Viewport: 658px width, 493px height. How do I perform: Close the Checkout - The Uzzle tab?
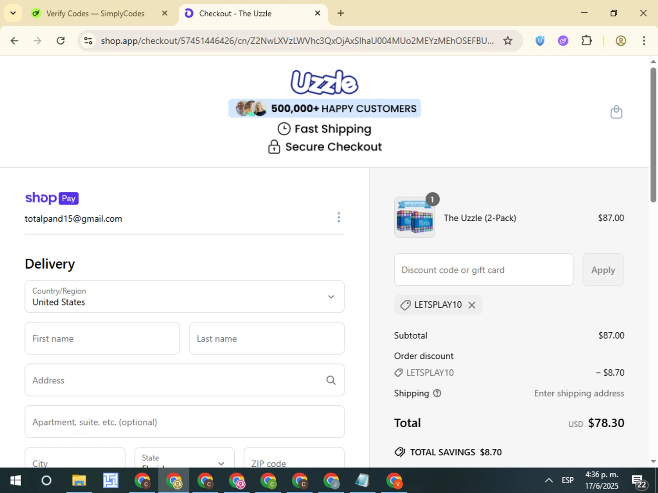point(318,14)
